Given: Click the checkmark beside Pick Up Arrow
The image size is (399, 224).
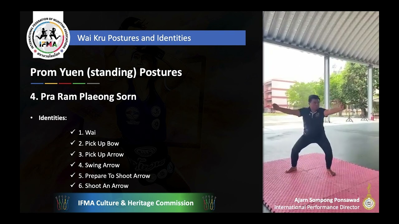Looking at the screenshot, I should pos(73,154).
